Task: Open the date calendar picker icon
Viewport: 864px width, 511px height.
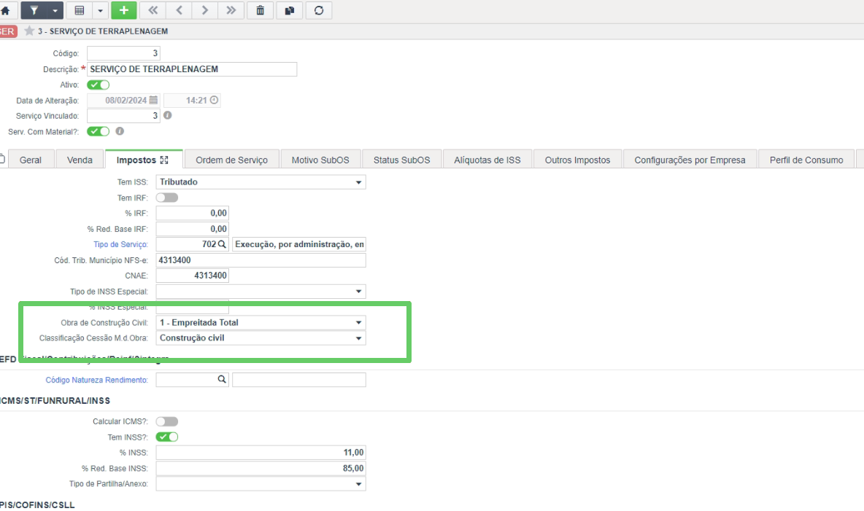Action: (x=153, y=100)
